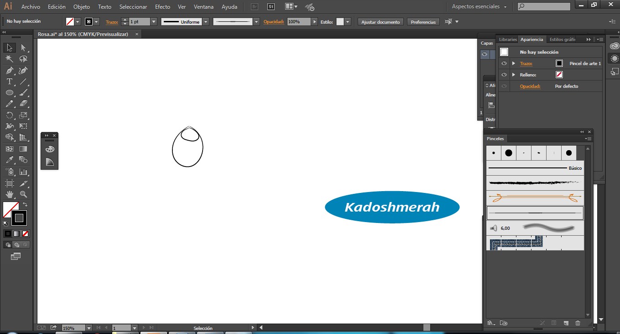Screen dimensions: 620x334
Task: Open the Efecto menu
Action: tap(162, 7)
